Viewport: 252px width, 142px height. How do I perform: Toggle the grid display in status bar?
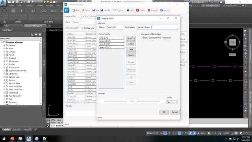coord(157,133)
